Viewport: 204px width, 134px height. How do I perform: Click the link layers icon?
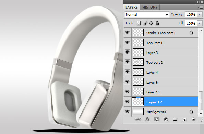[138, 119]
